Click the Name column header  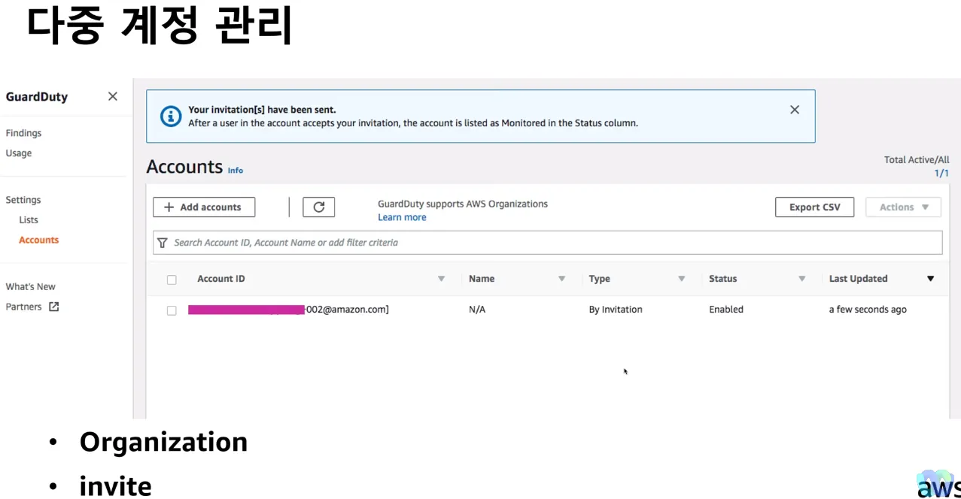tap(482, 279)
